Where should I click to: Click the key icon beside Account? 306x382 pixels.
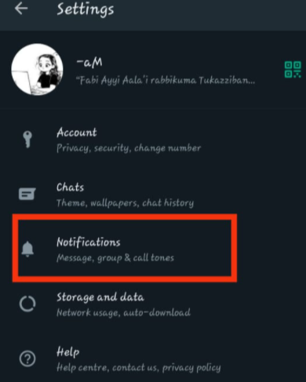pyautogui.click(x=27, y=140)
